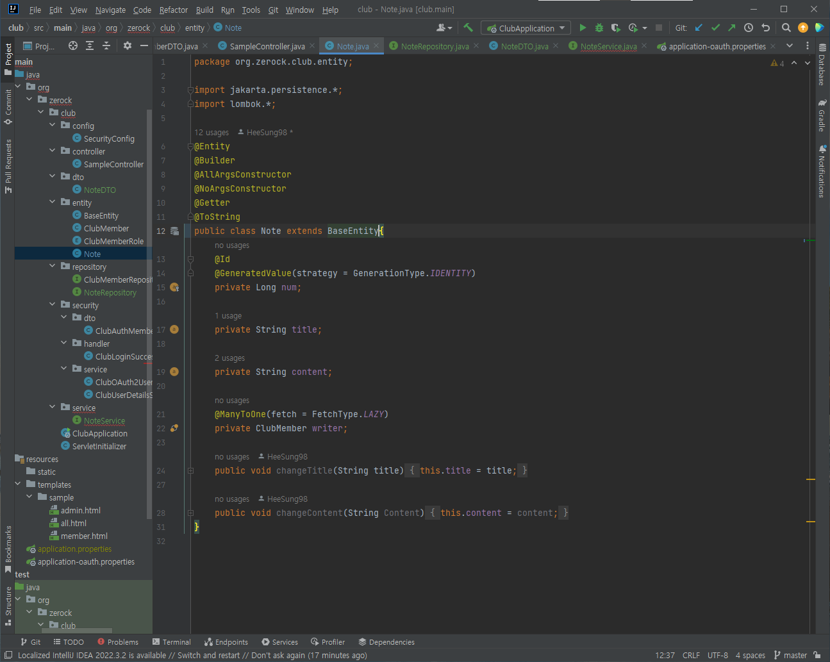The height and width of the screenshot is (662, 830).
Task: Open the Dependencies tool window
Action: tap(386, 641)
